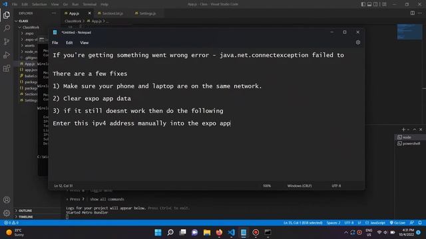Screen dimensions: 426x239
Task: Open VS Code Terminal menu
Action: [90, 4]
